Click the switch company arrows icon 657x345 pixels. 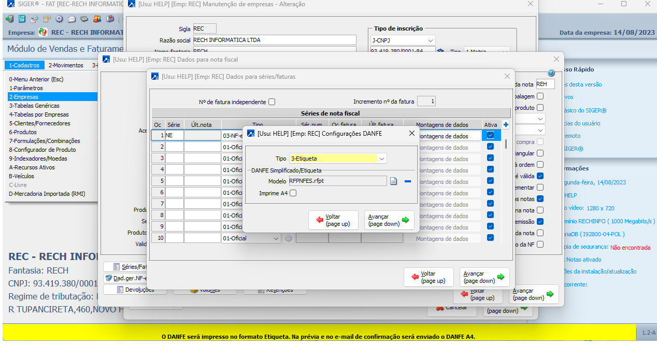coord(43,32)
